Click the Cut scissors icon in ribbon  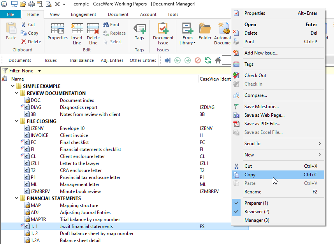(23, 25)
